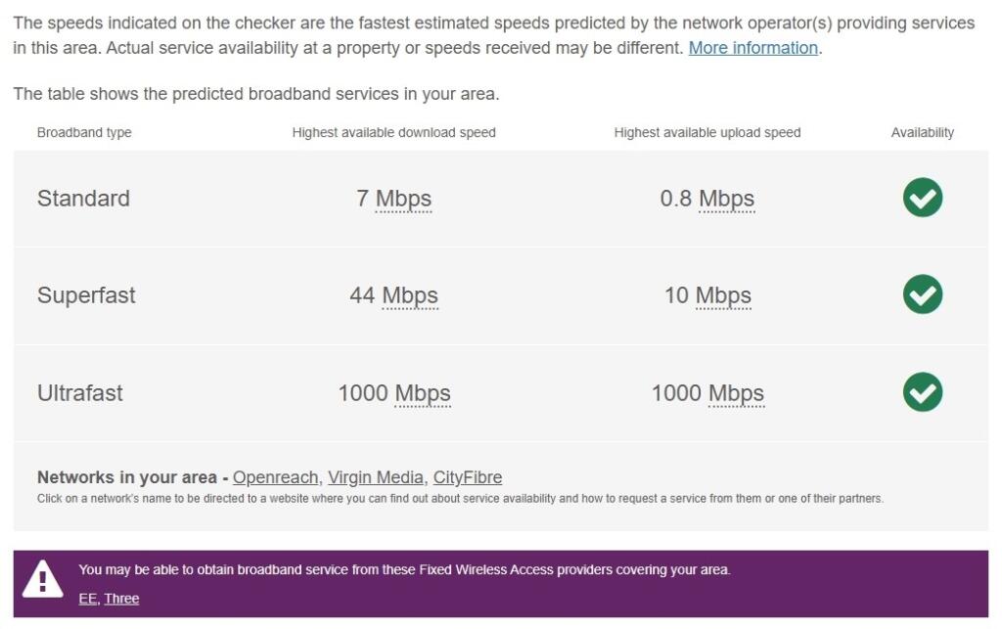Click the Superfast availability checkmark icon
This screenshot has width=1002, height=629.
[921, 295]
